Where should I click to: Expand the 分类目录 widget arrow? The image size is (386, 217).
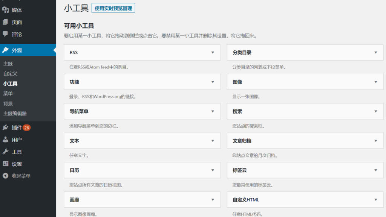click(375, 53)
